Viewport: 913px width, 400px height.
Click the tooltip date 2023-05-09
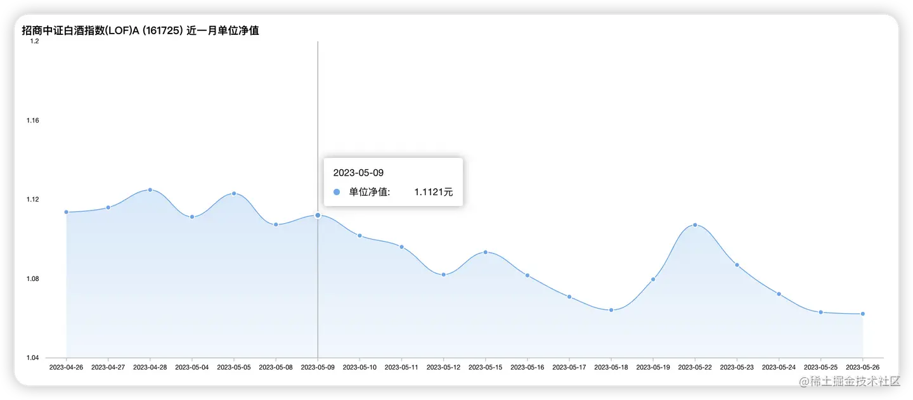click(x=358, y=172)
